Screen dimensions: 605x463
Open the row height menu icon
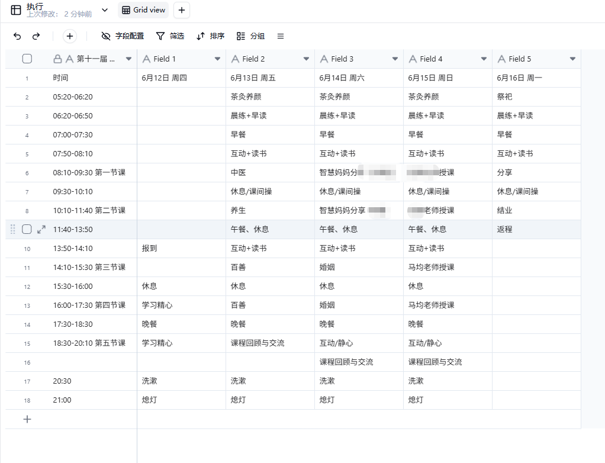tap(281, 36)
